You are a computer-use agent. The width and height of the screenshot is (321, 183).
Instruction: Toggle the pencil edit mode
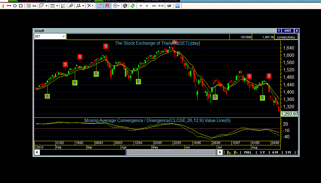click(100, 6)
